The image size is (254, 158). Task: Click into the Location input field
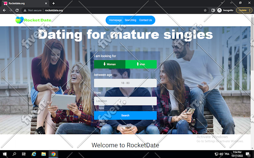126,101
